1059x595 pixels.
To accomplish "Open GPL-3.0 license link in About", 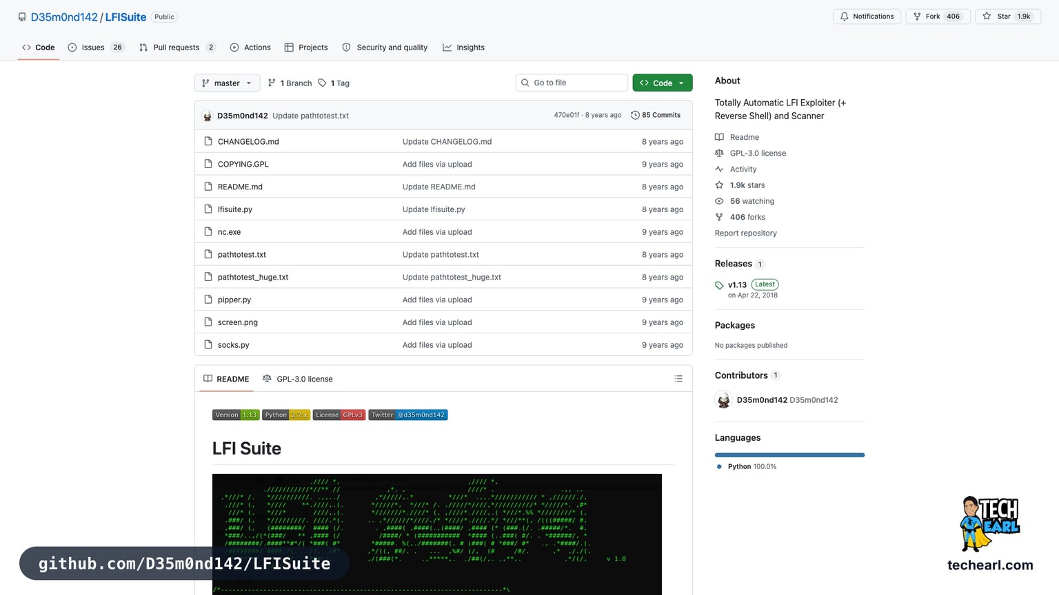I will tap(751, 153).
